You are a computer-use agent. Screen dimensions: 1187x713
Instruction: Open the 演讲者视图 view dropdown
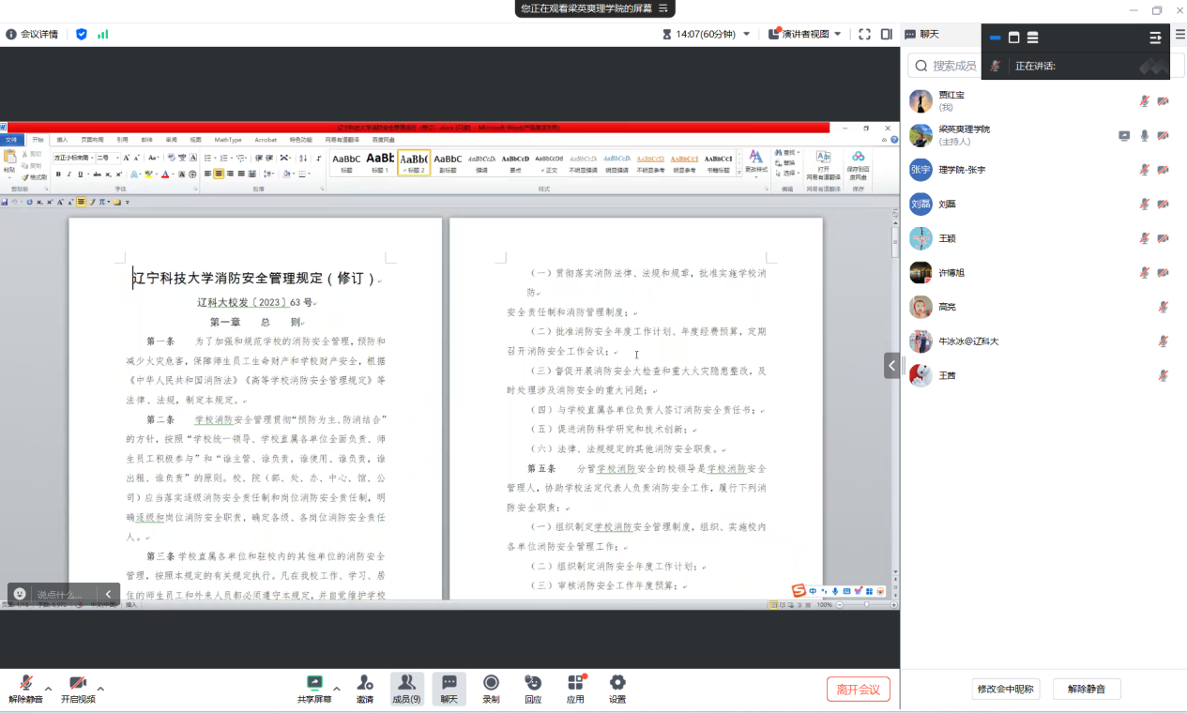pyautogui.click(x=804, y=34)
